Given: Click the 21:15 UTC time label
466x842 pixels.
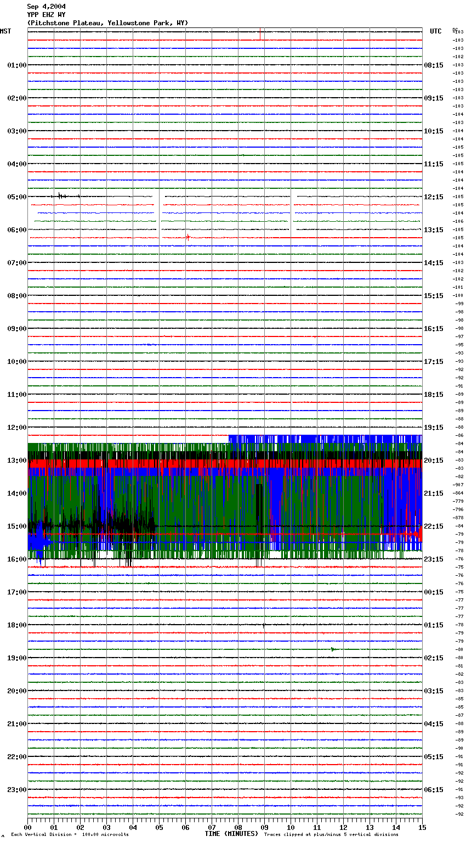Looking at the screenshot, I should (x=434, y=493).
